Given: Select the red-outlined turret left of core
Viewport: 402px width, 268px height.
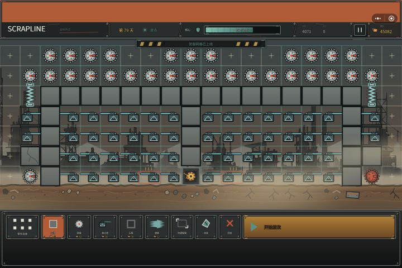Looking at the screenshot, I should coord(151,176).
